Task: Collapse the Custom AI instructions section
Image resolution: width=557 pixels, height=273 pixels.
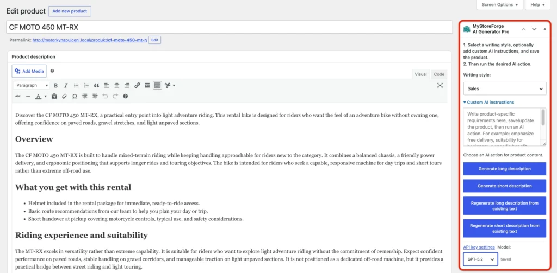Action: pos(489,103)
